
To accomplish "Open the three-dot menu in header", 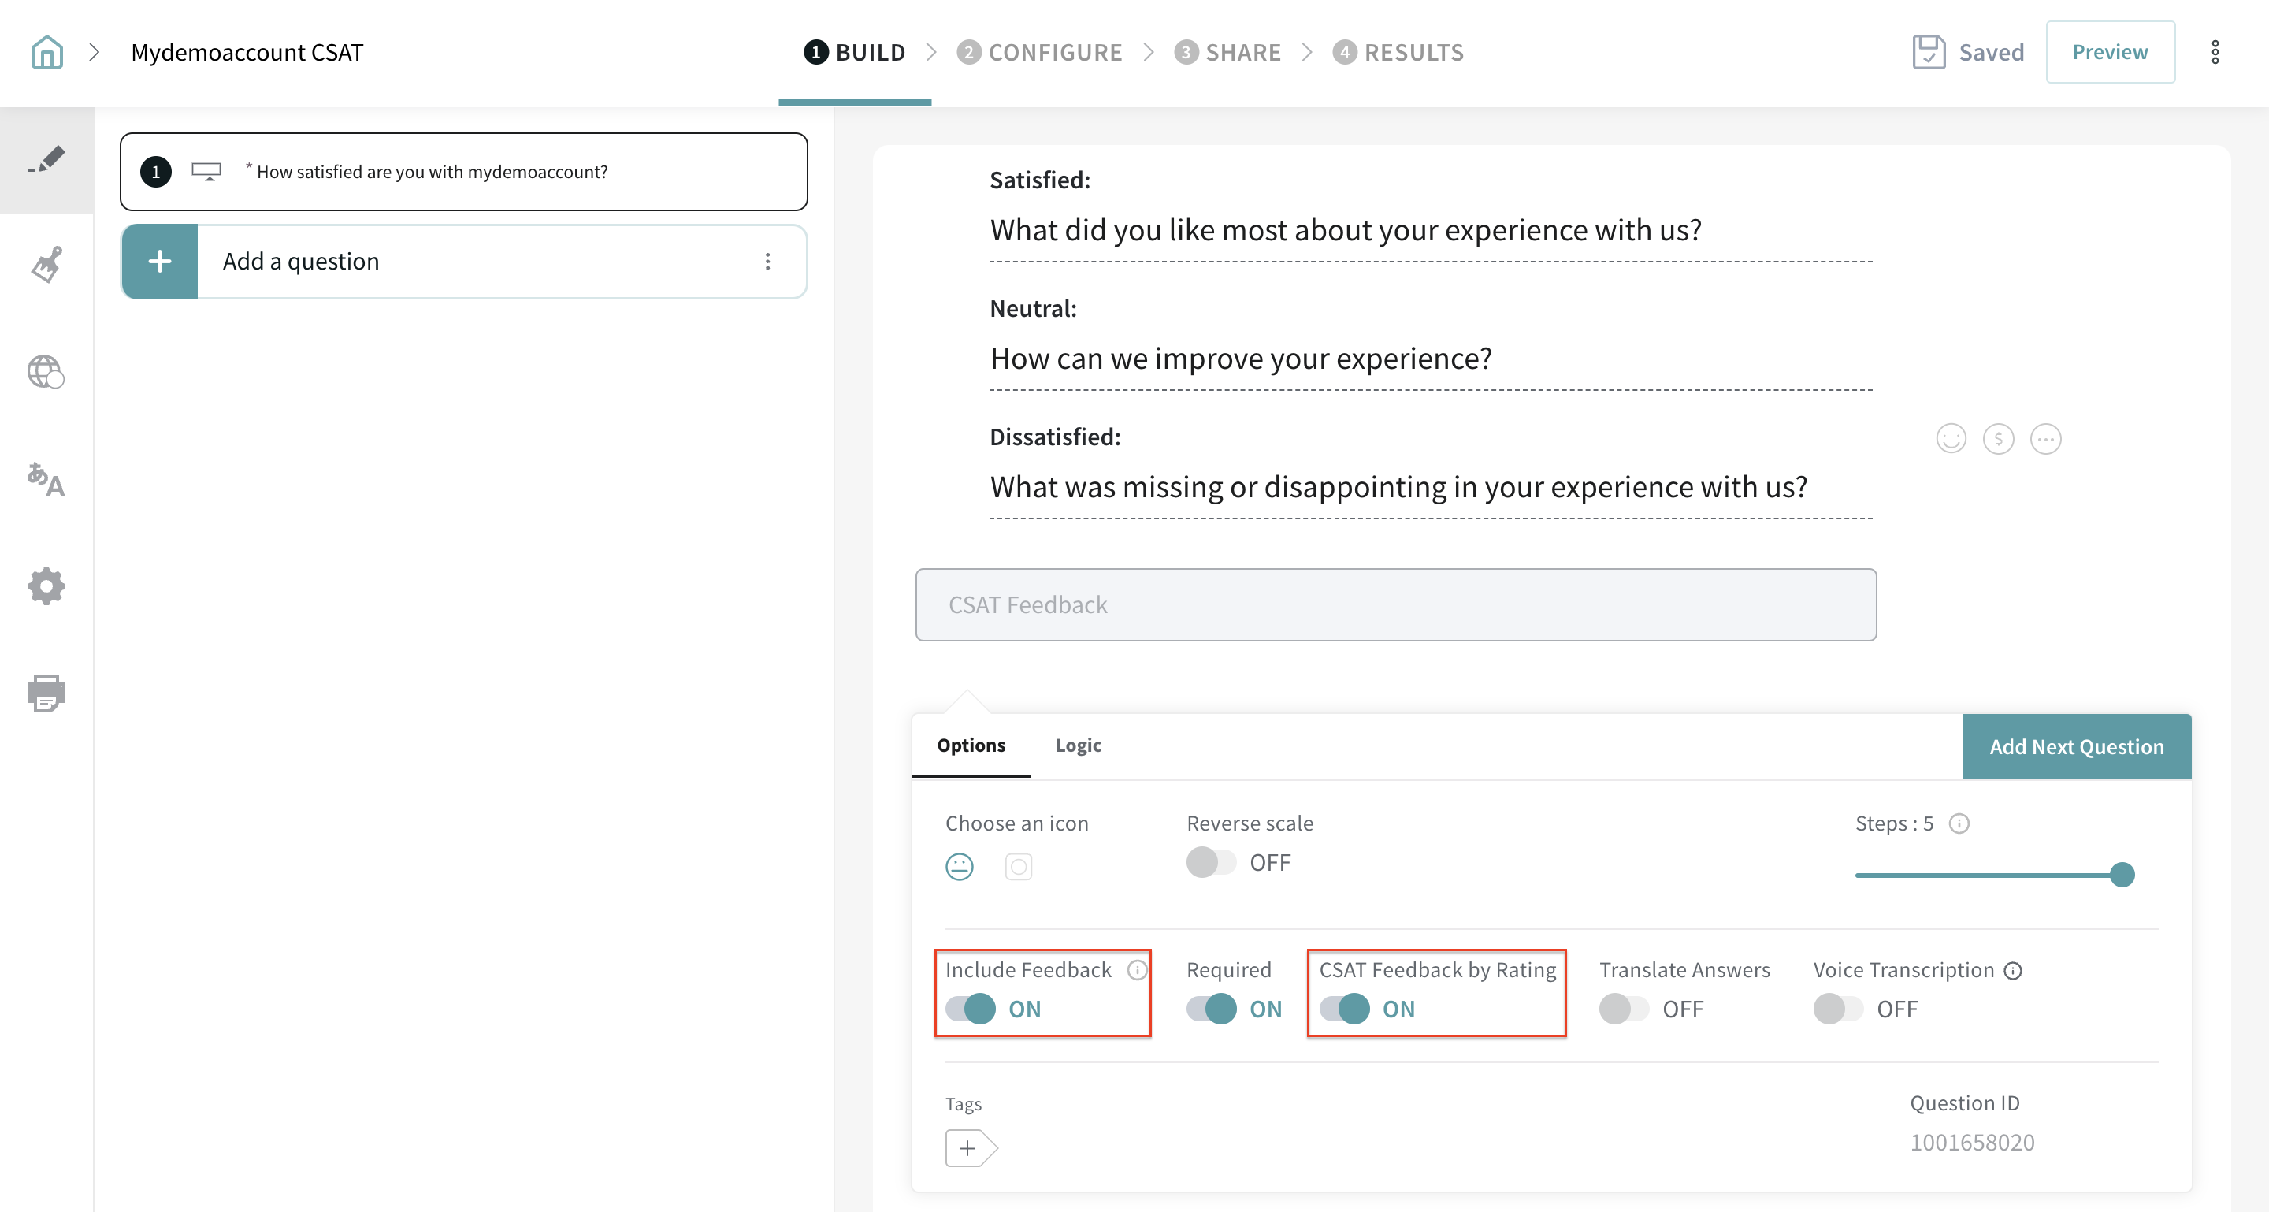I will 2215,52.
